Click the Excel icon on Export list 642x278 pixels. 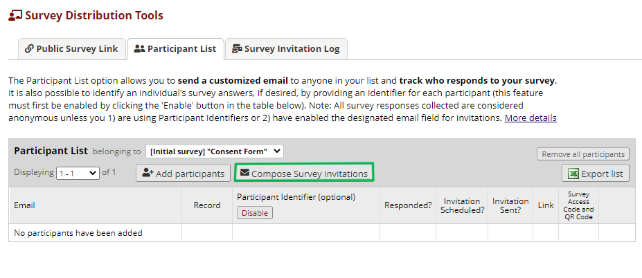574,174
